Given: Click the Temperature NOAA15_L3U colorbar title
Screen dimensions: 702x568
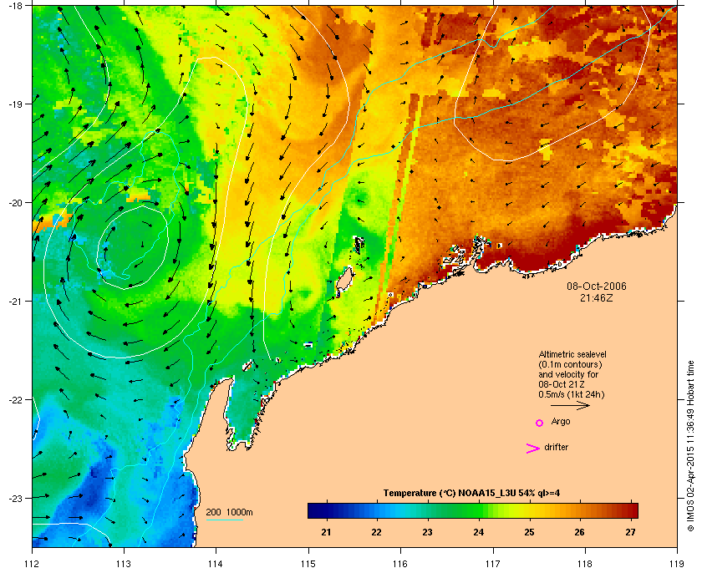Looking at the screenshot, I should tap(471, 494).
